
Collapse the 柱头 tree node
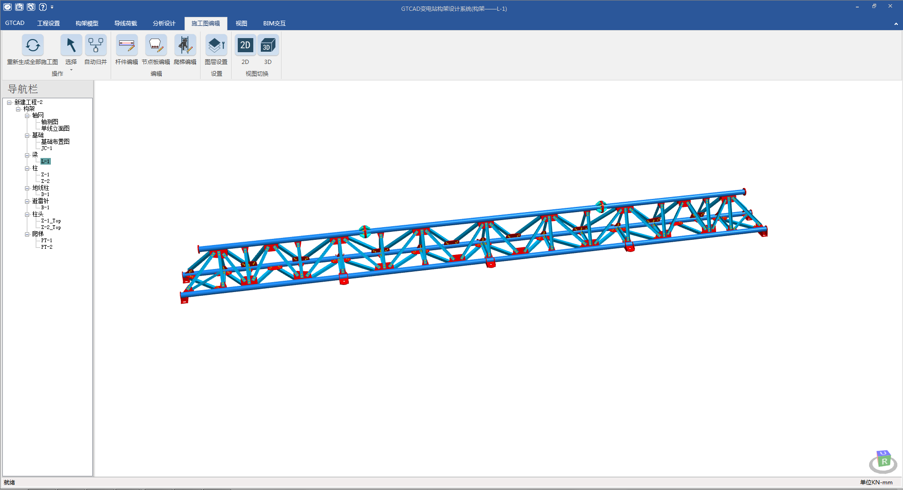point(27,214)
